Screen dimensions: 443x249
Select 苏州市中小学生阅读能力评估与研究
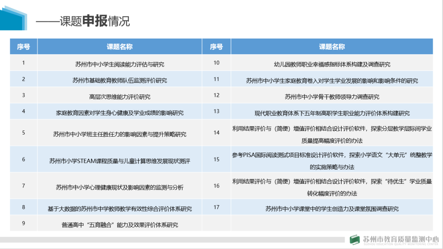(x=119, y=64)
